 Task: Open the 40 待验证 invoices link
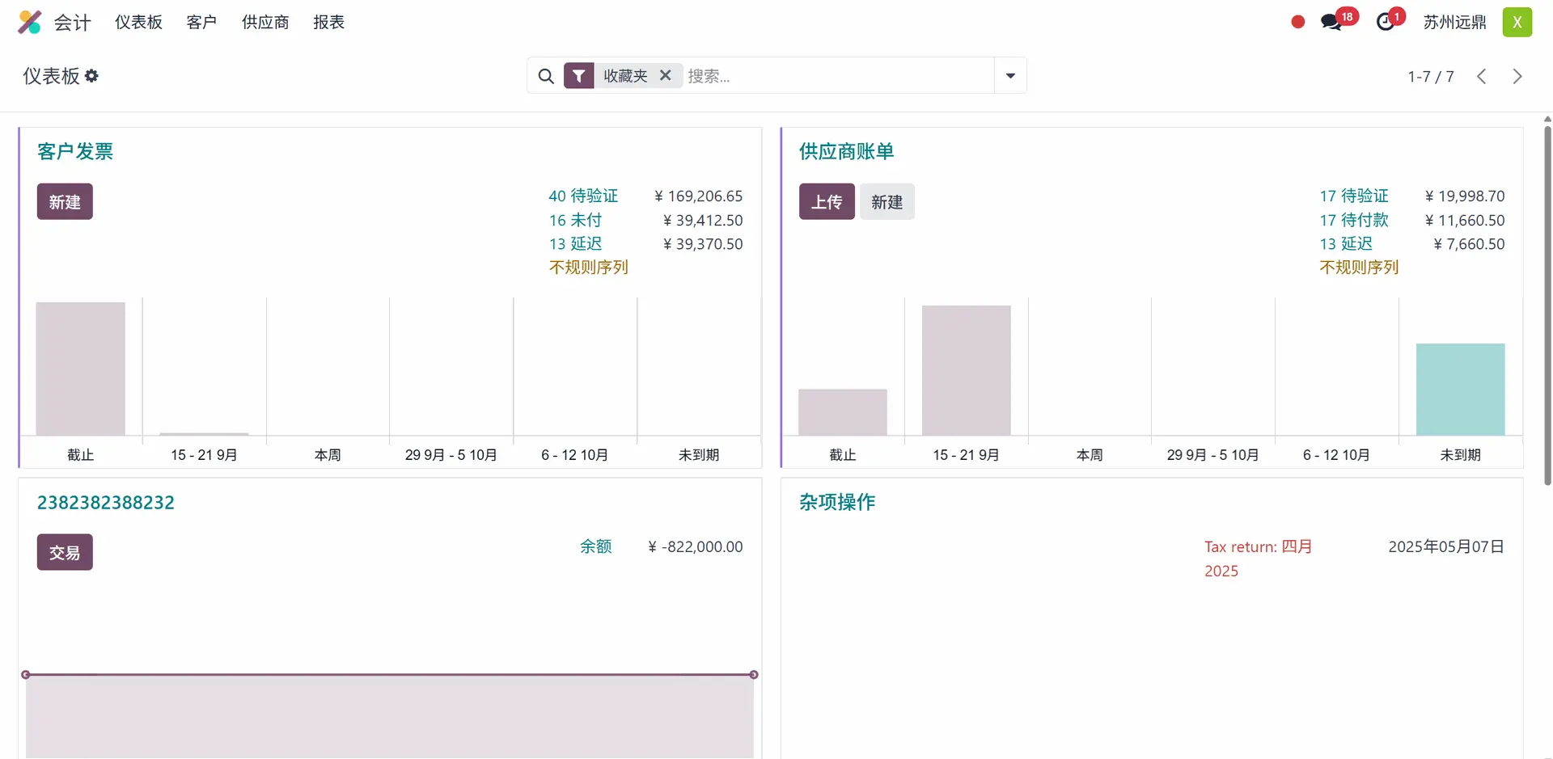tap(582, 196)
